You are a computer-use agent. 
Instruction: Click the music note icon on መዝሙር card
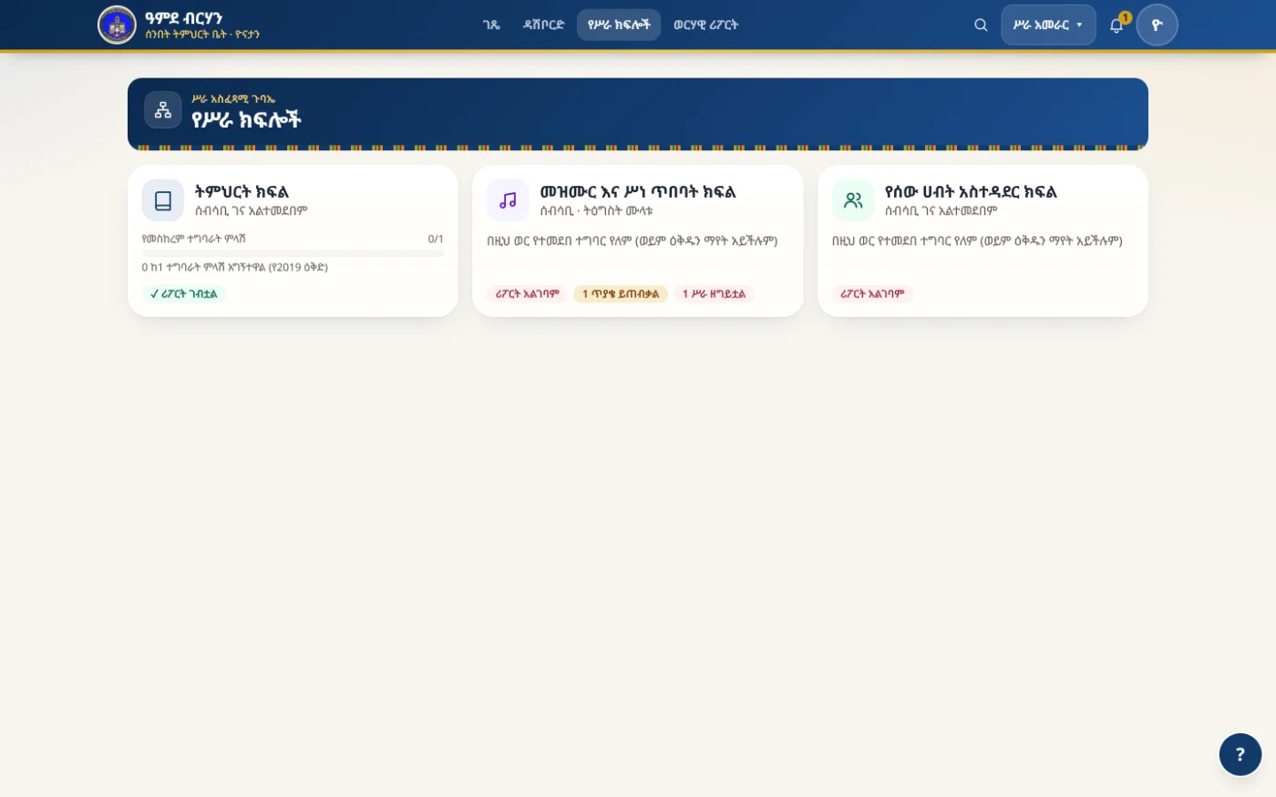click(x=508, y=200)
